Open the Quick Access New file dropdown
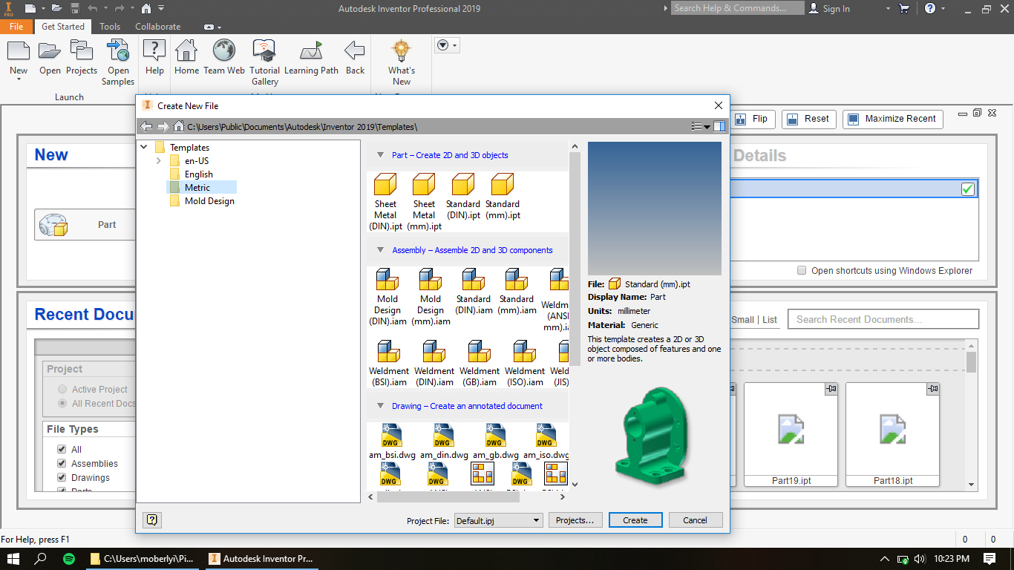 pyautogui.click(x=44, y=9)
